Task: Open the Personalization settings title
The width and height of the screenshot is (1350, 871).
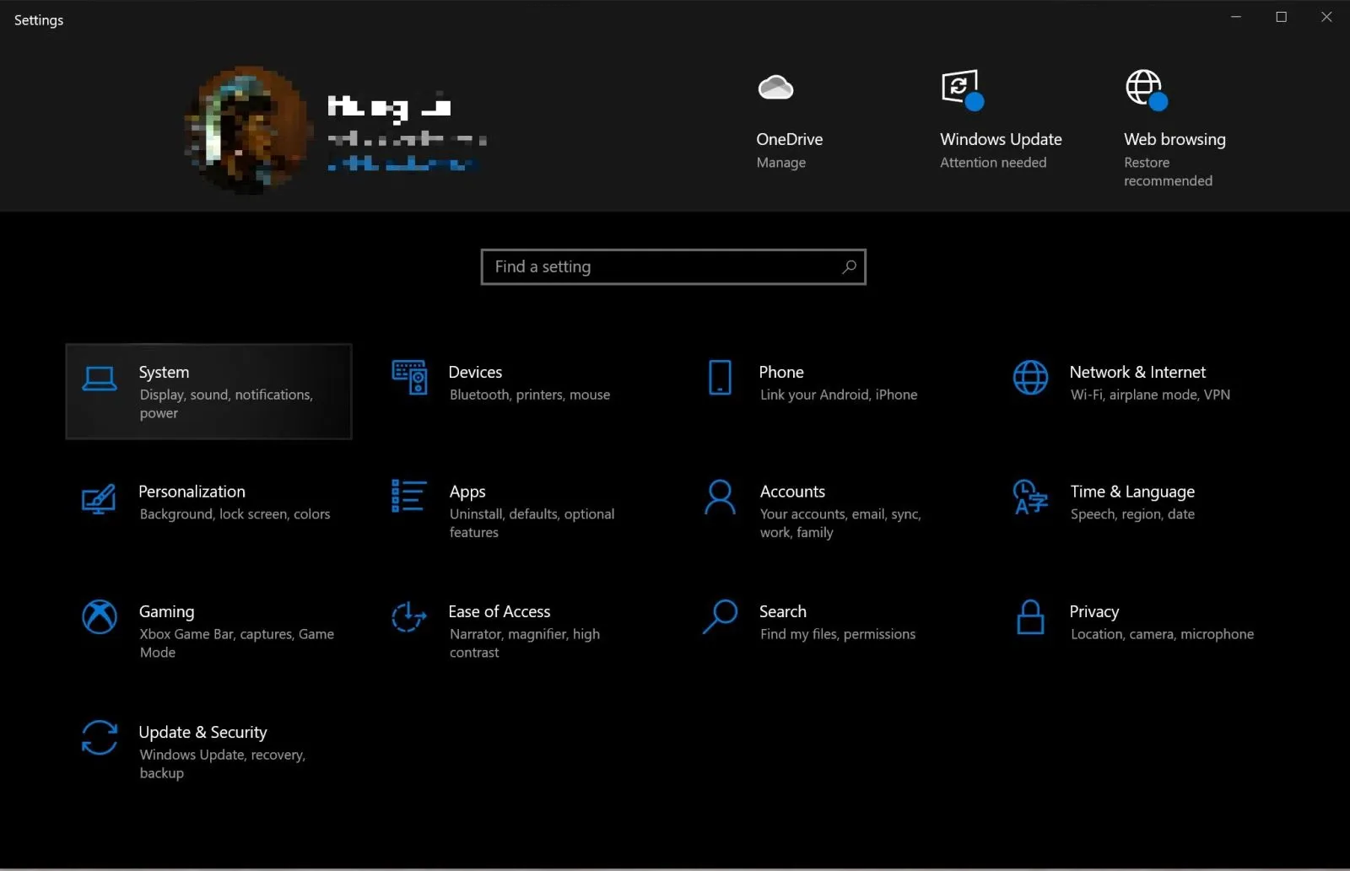Action: (192, 492)
